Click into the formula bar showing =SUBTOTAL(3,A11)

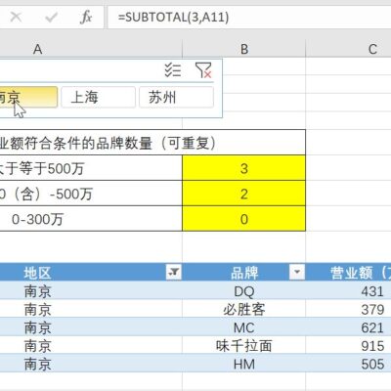249,17
